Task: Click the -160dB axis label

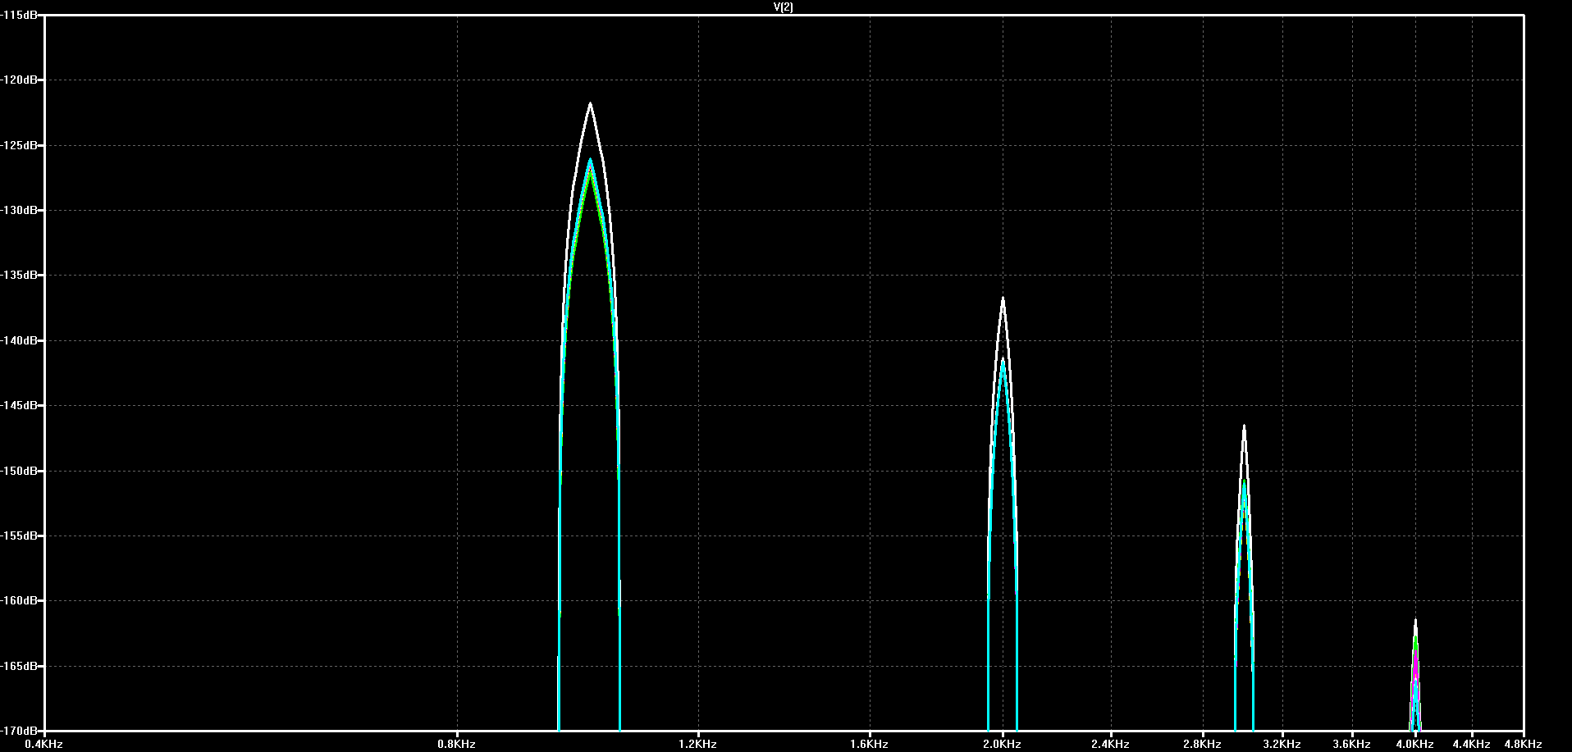Action: (x=19, y=600)
